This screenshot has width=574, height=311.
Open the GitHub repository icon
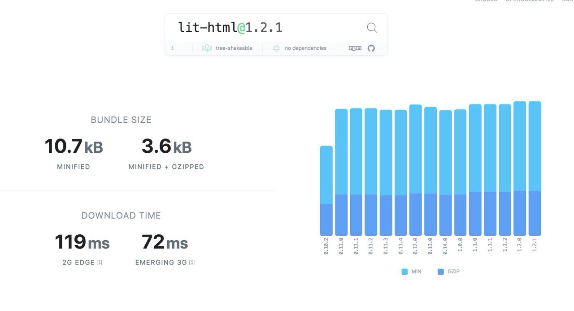click(371, 48)
